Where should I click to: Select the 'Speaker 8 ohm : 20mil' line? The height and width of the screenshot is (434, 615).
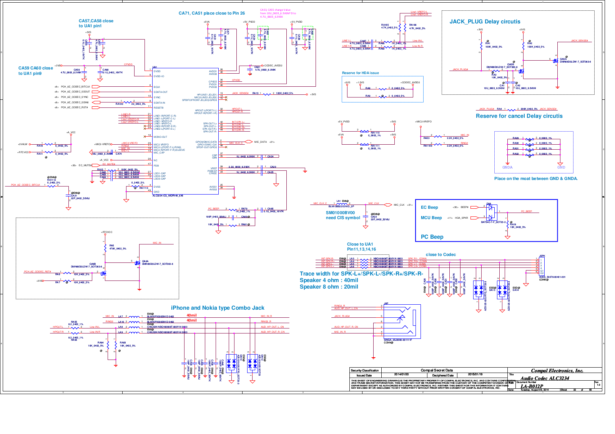coord(329,287)
